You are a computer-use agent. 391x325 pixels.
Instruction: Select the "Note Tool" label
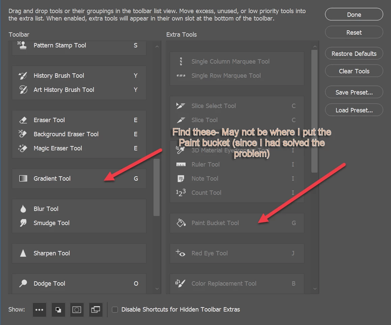tap(205, 179)
